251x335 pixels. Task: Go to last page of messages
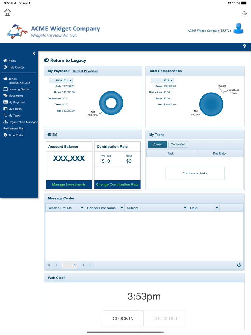pos(91,265)
